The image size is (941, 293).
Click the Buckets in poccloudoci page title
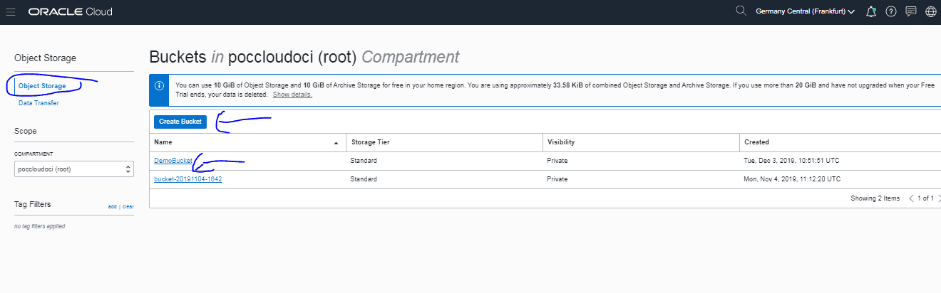pyautogui.click(x=304, y=57)
